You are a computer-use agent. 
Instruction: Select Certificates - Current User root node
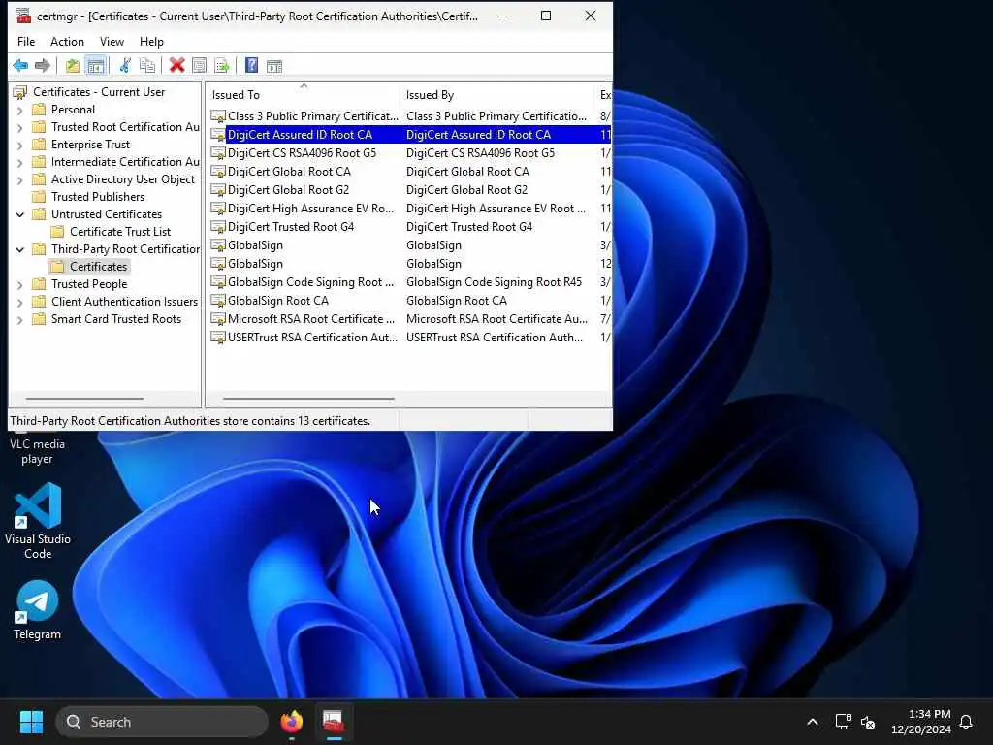[x=99, y=92]
